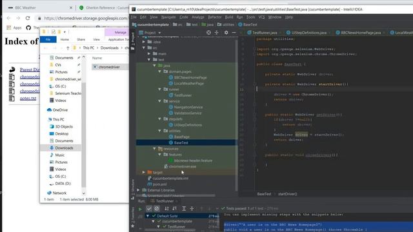The height and width of the screenshot is (232, 413).
Task: Click the Explorer navigation pane scrollbar
Action: 84,134
